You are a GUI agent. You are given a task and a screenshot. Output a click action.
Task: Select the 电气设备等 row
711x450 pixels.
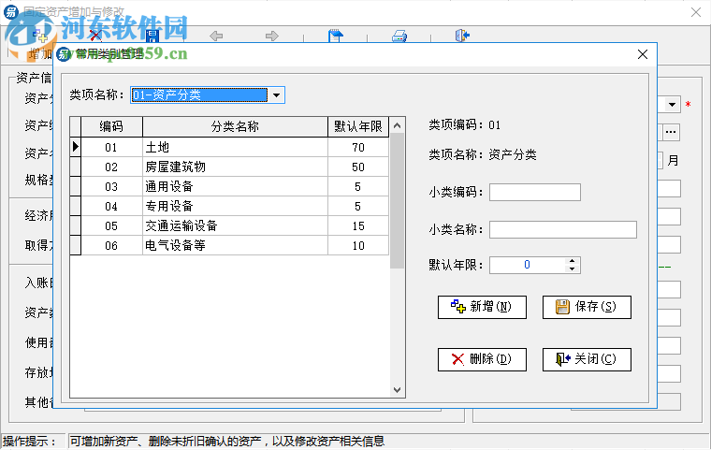coord(229,245)
